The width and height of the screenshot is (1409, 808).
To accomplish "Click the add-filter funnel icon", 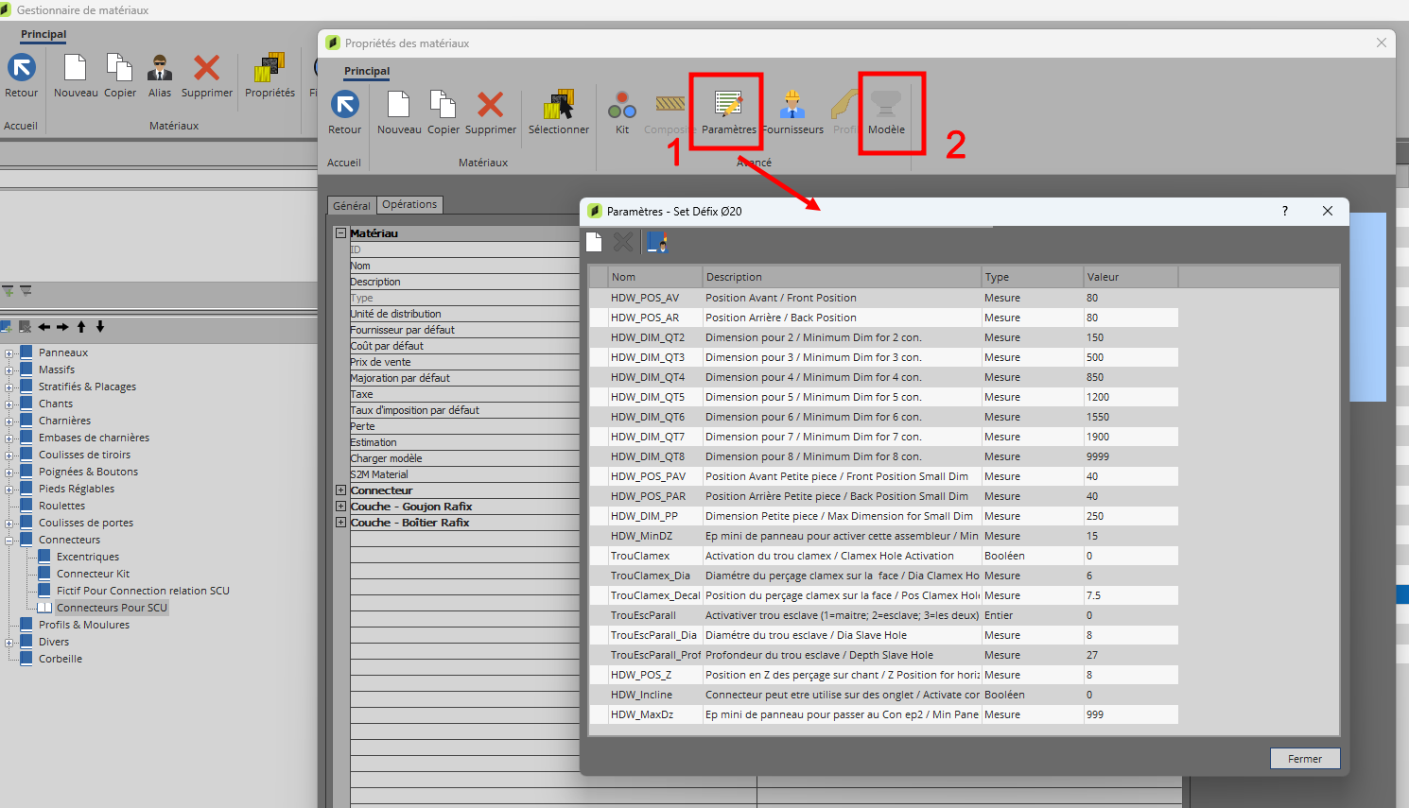I will 8,291.
